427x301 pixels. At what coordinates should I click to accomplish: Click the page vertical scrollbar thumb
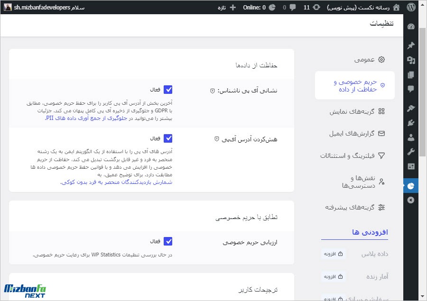(422, 92)
